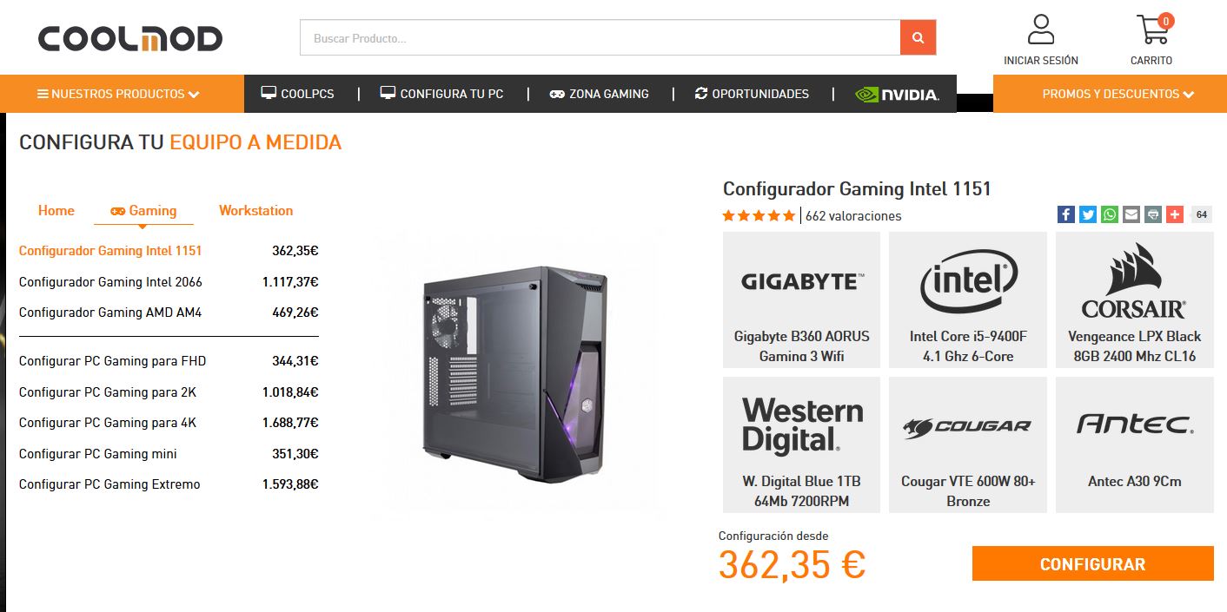
Task: Open the NVIDIA section in navigation
Action: pyautogui.click(x=897, y=94)
